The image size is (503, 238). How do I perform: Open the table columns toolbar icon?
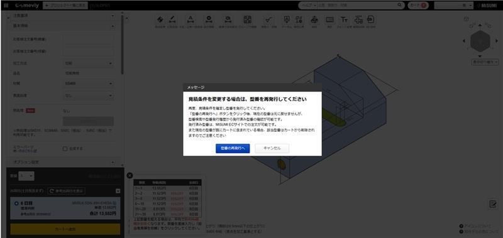click(x=329, y=20)
